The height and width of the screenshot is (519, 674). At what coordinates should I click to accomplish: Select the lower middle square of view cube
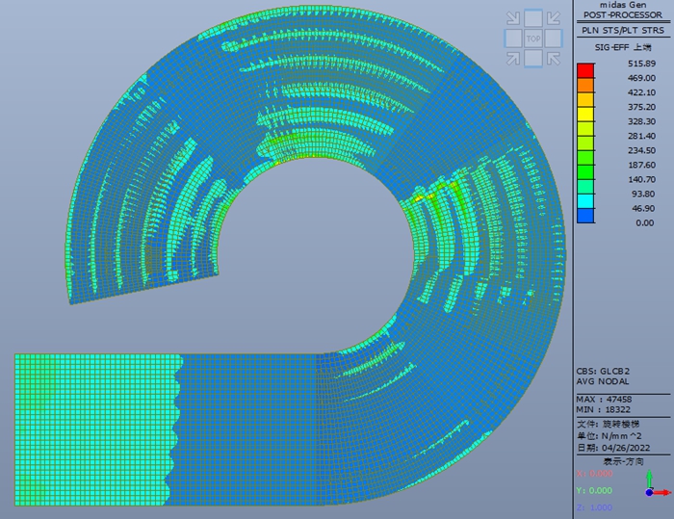tap(534, 59)
